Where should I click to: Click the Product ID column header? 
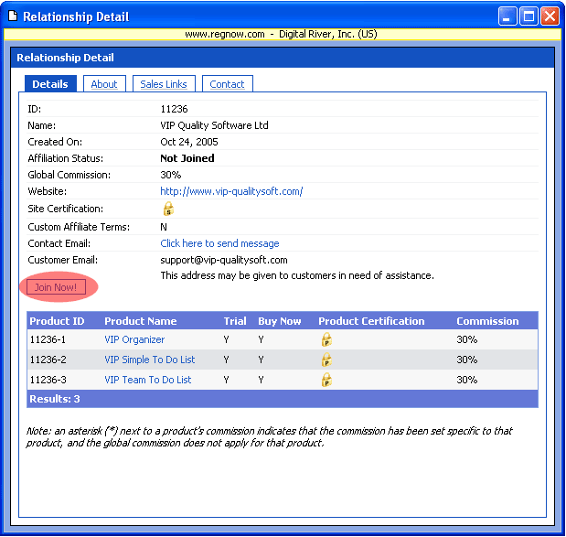(x=57, y=321)
